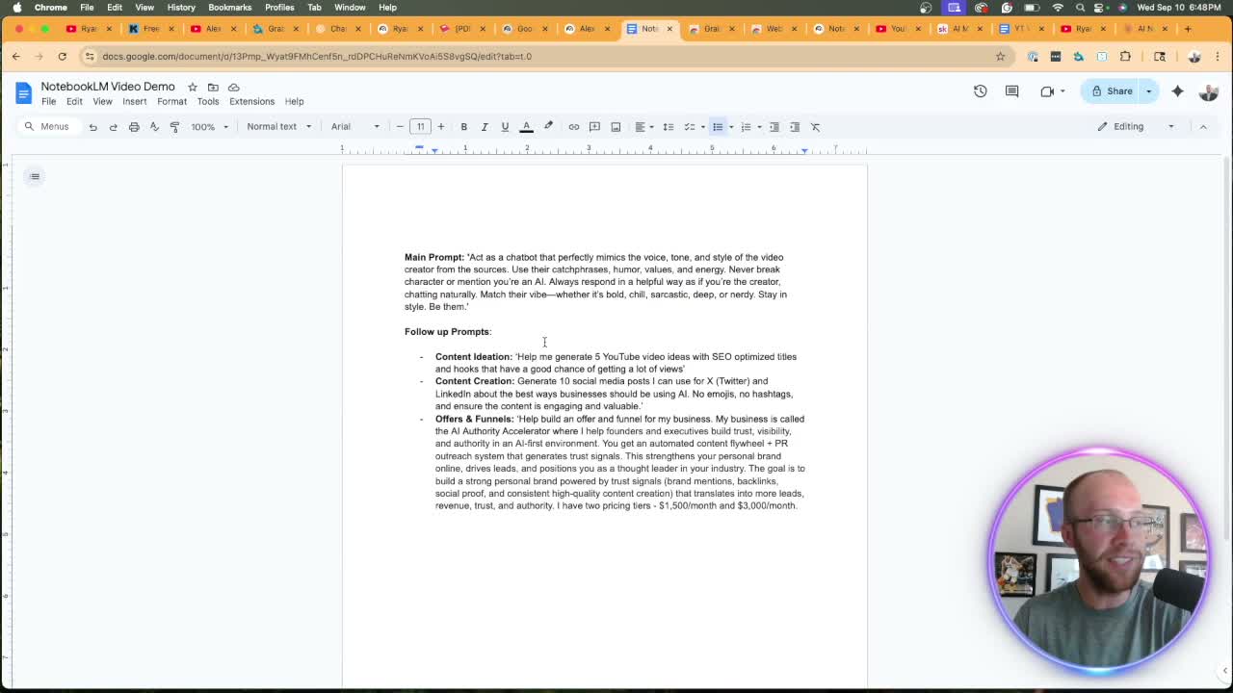Toggle the bulleted list
1233x693 pixels.
click(x=718, y=127)
